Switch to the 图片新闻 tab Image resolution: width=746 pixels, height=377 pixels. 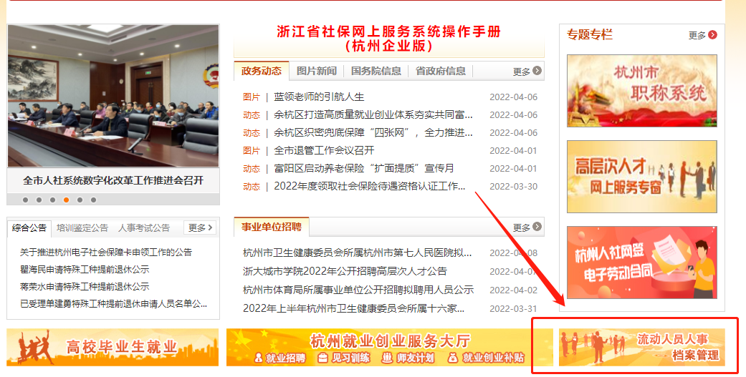pos(316,71)
